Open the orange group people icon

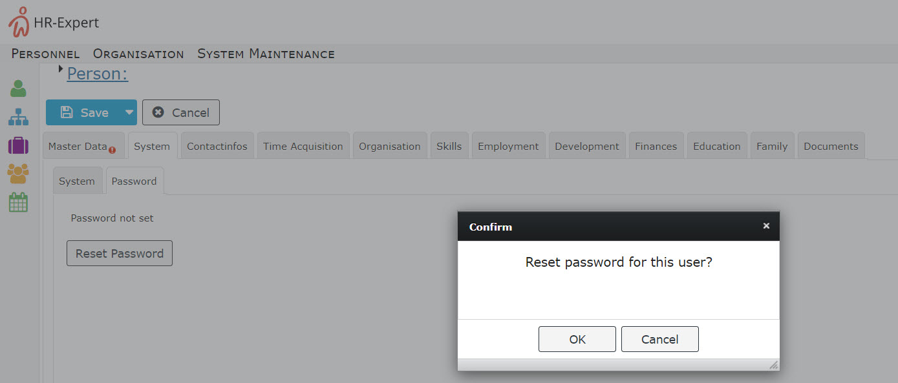point(18,174)
